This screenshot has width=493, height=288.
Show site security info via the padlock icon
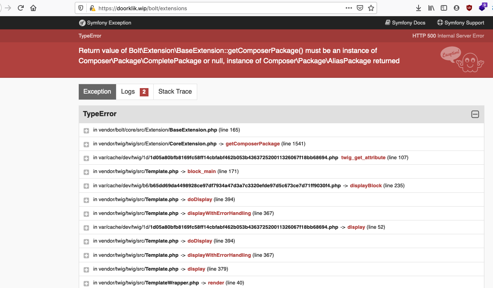pos(92,8)
